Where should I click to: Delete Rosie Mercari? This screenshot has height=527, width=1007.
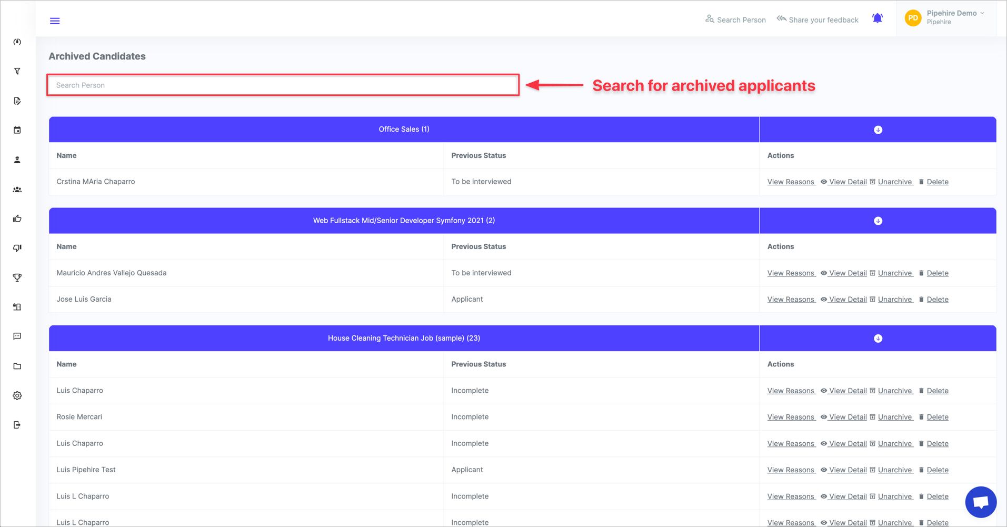933,417
